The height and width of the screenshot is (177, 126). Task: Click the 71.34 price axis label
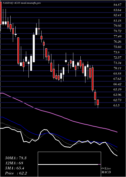tap(117, 63)
